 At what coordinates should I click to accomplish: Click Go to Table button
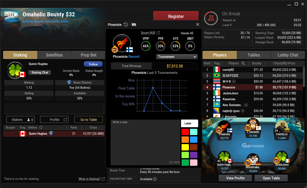point(89,120)
